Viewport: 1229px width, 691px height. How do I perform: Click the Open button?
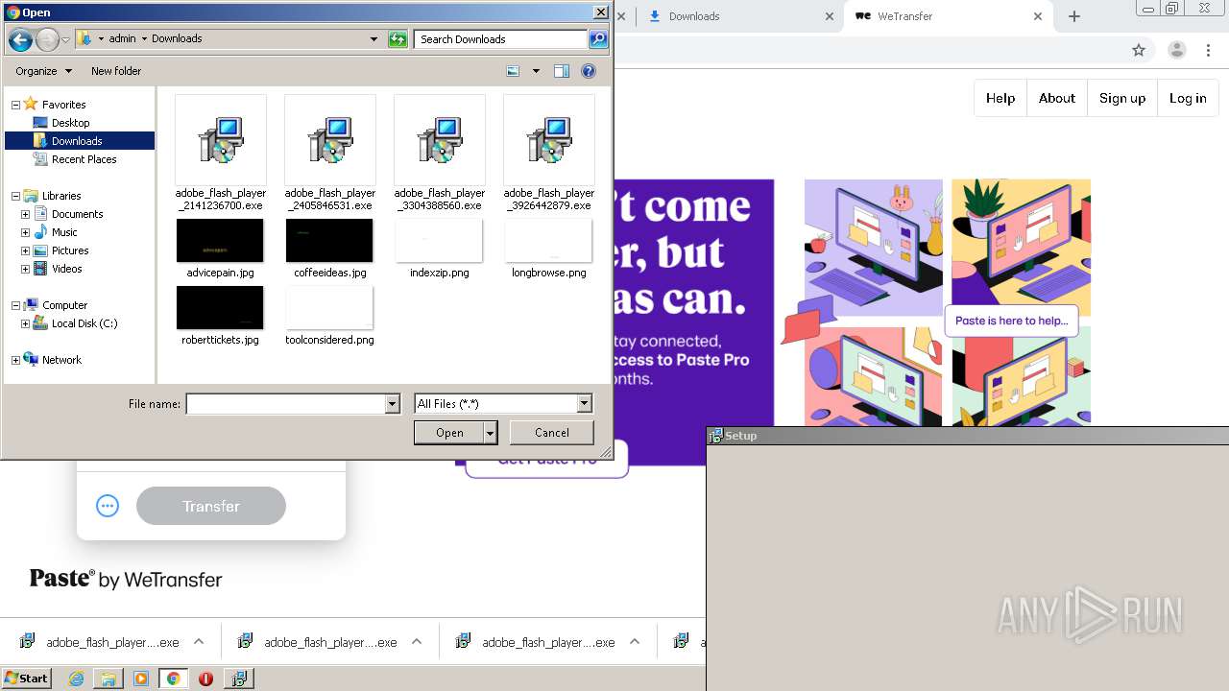point(449,433)
